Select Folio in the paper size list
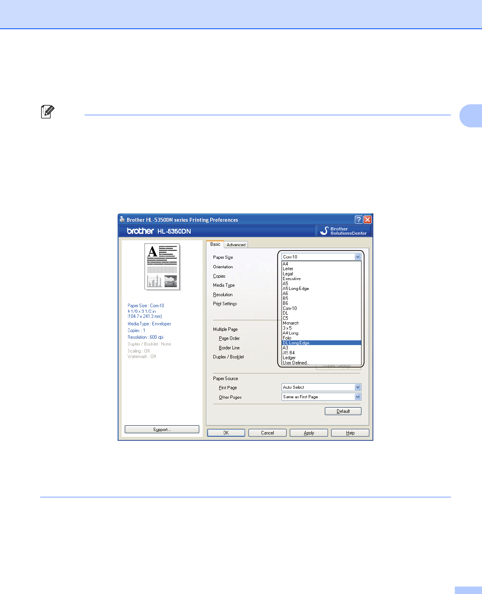 click(321, 338)
